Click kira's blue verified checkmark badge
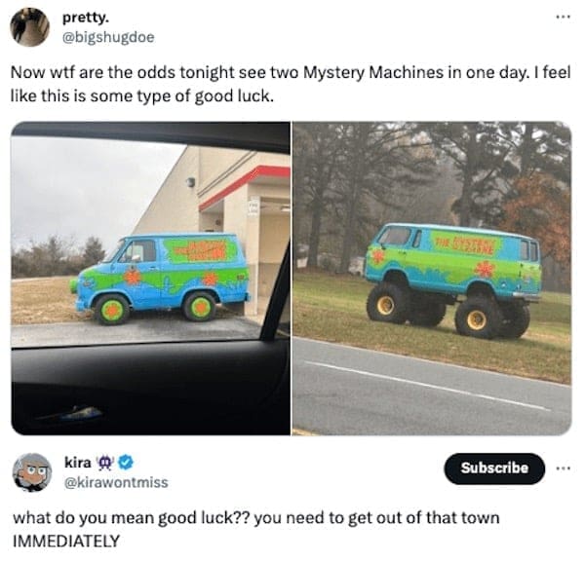This screenshot has width=585, height=562. coord(126,463)
